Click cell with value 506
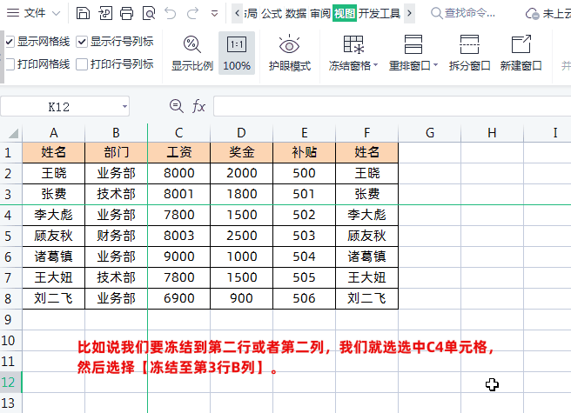The width and height of the screenshot is (571, 413). 304,298
